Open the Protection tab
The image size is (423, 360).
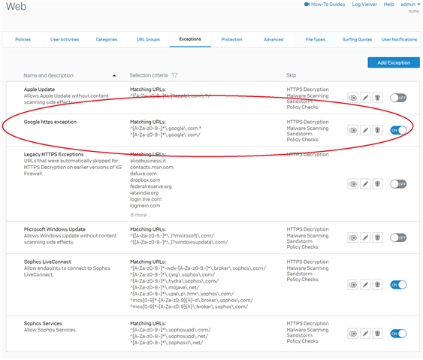pos(231,39)
